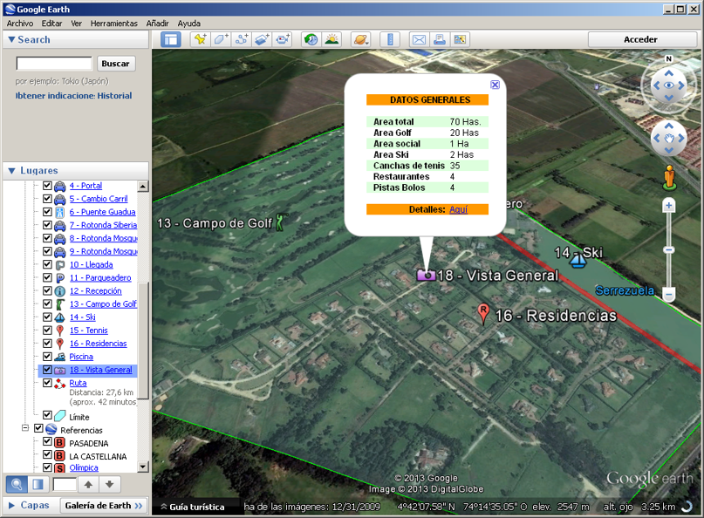Select Olímpica reference item
704x518 pixels.
tap(84, 467)
